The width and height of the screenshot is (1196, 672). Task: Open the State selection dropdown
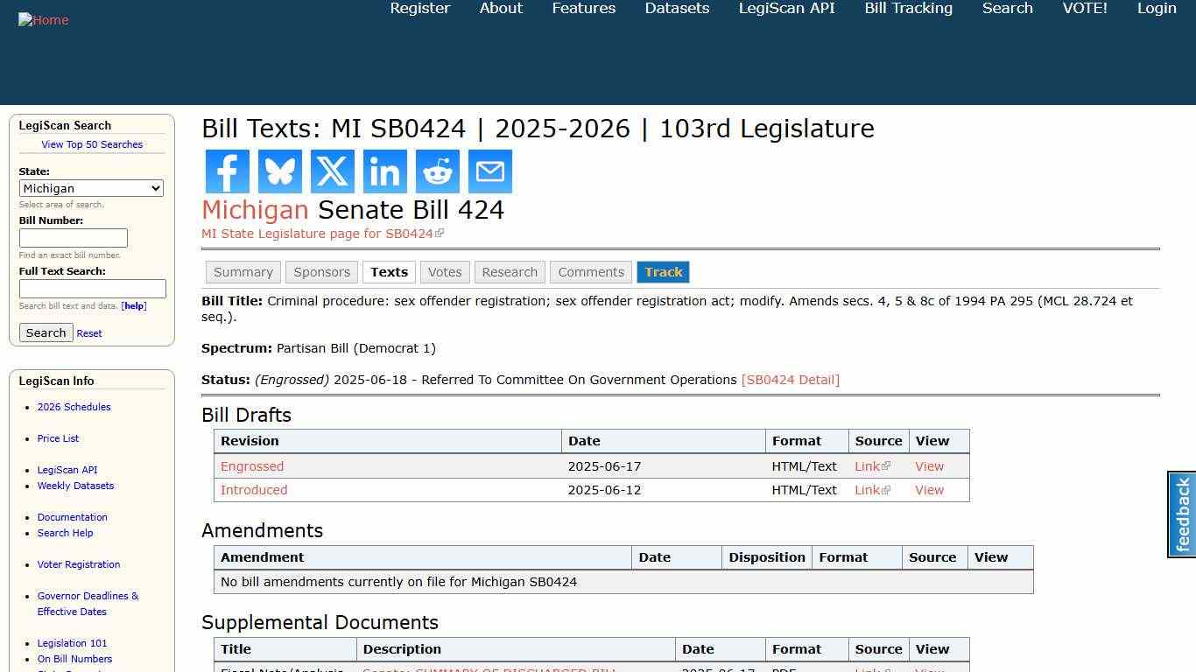tap(91, 188)
